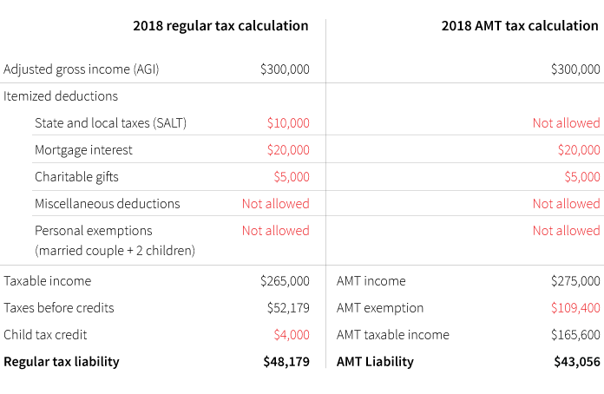Click the Itemized deductions row label

[61, 95]
